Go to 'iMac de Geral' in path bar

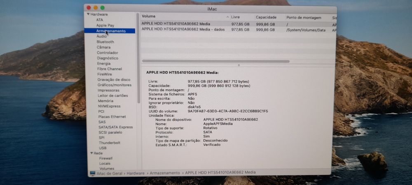click(110, 173)
